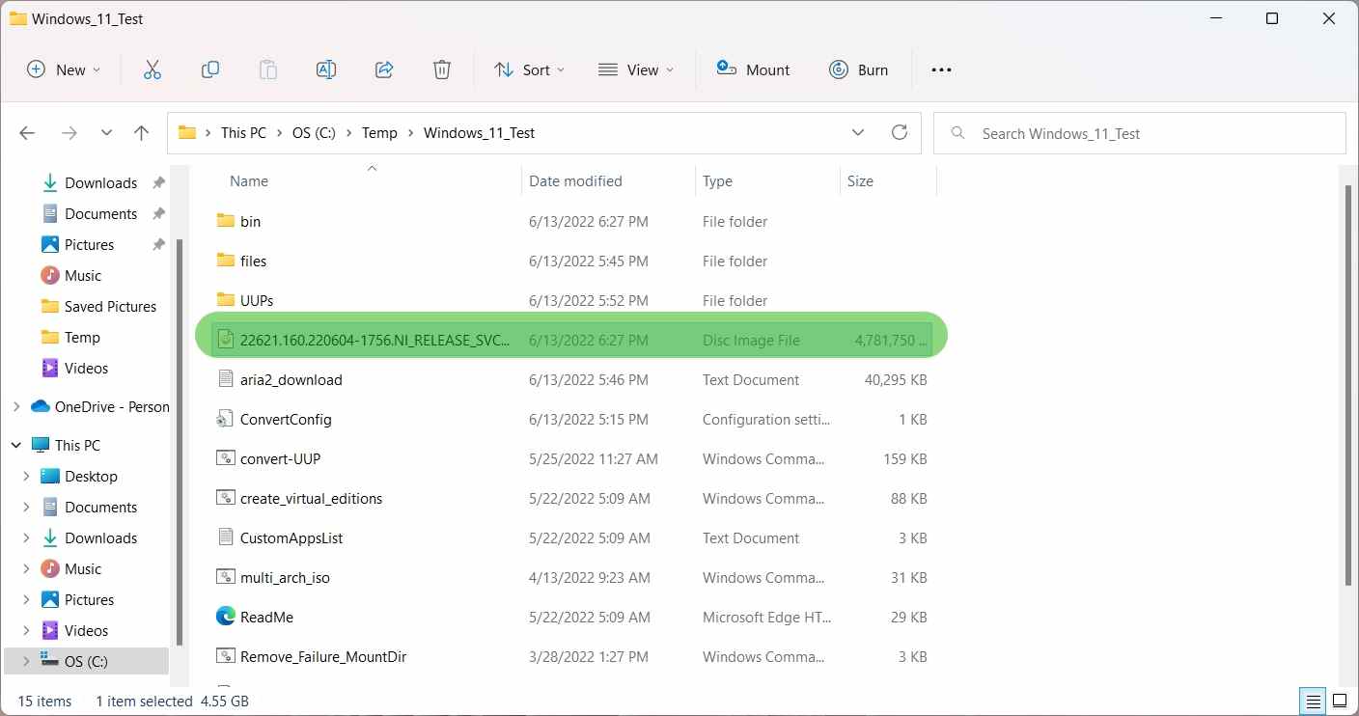Image resolution: width=1359 pixels, height=716 pixels.
Task: Select CustomAppsList text file icon
Action: (x=226, y=537)
